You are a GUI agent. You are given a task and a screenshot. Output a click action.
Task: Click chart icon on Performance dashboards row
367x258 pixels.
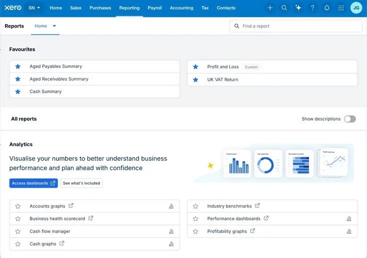pos(349,219)
